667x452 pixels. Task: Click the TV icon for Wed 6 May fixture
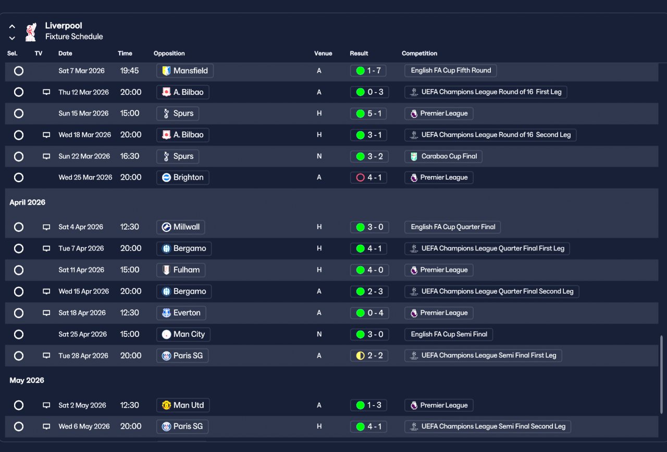[x=46, y=426]
